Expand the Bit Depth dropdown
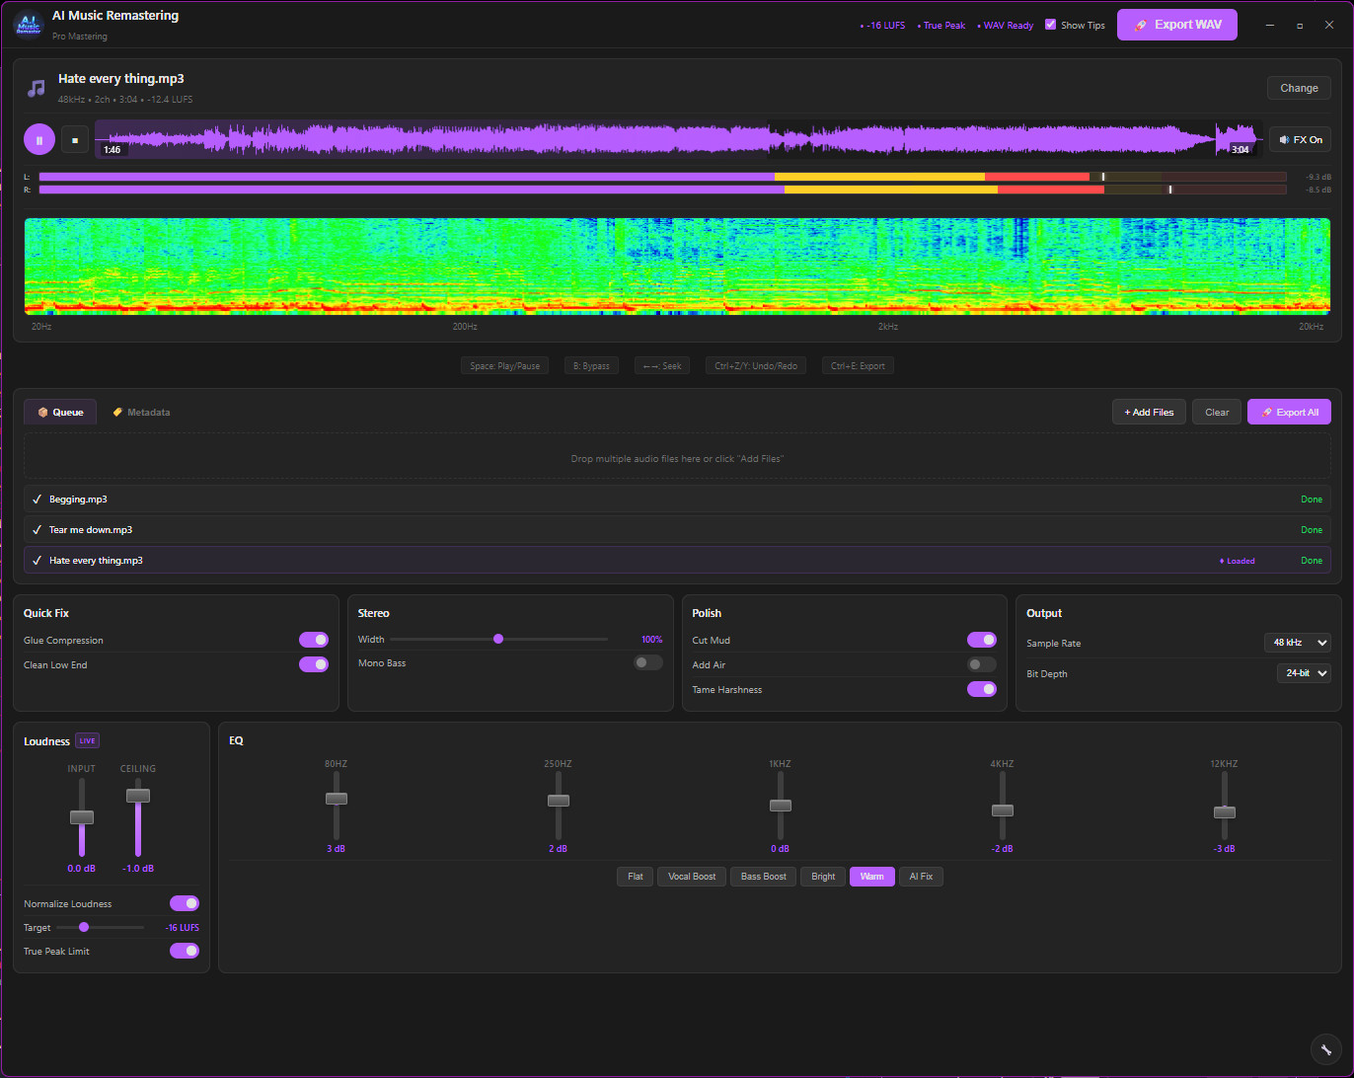 1304,673
